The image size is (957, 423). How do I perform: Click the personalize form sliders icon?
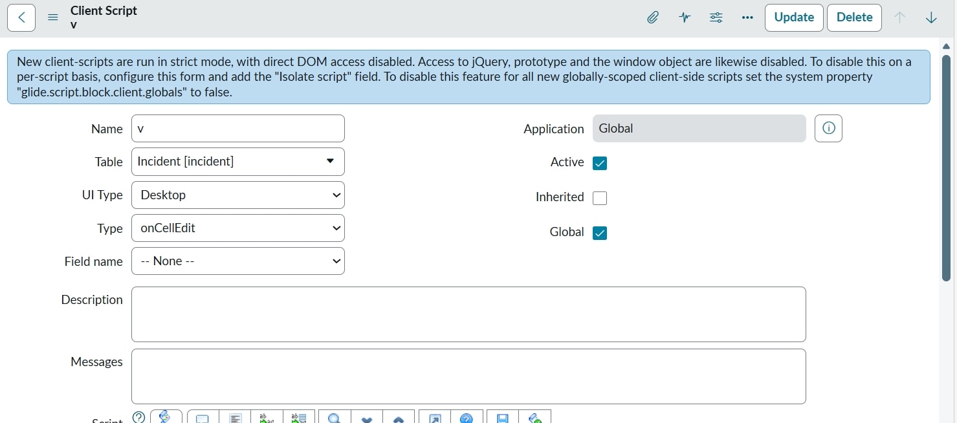click(716, 17)
